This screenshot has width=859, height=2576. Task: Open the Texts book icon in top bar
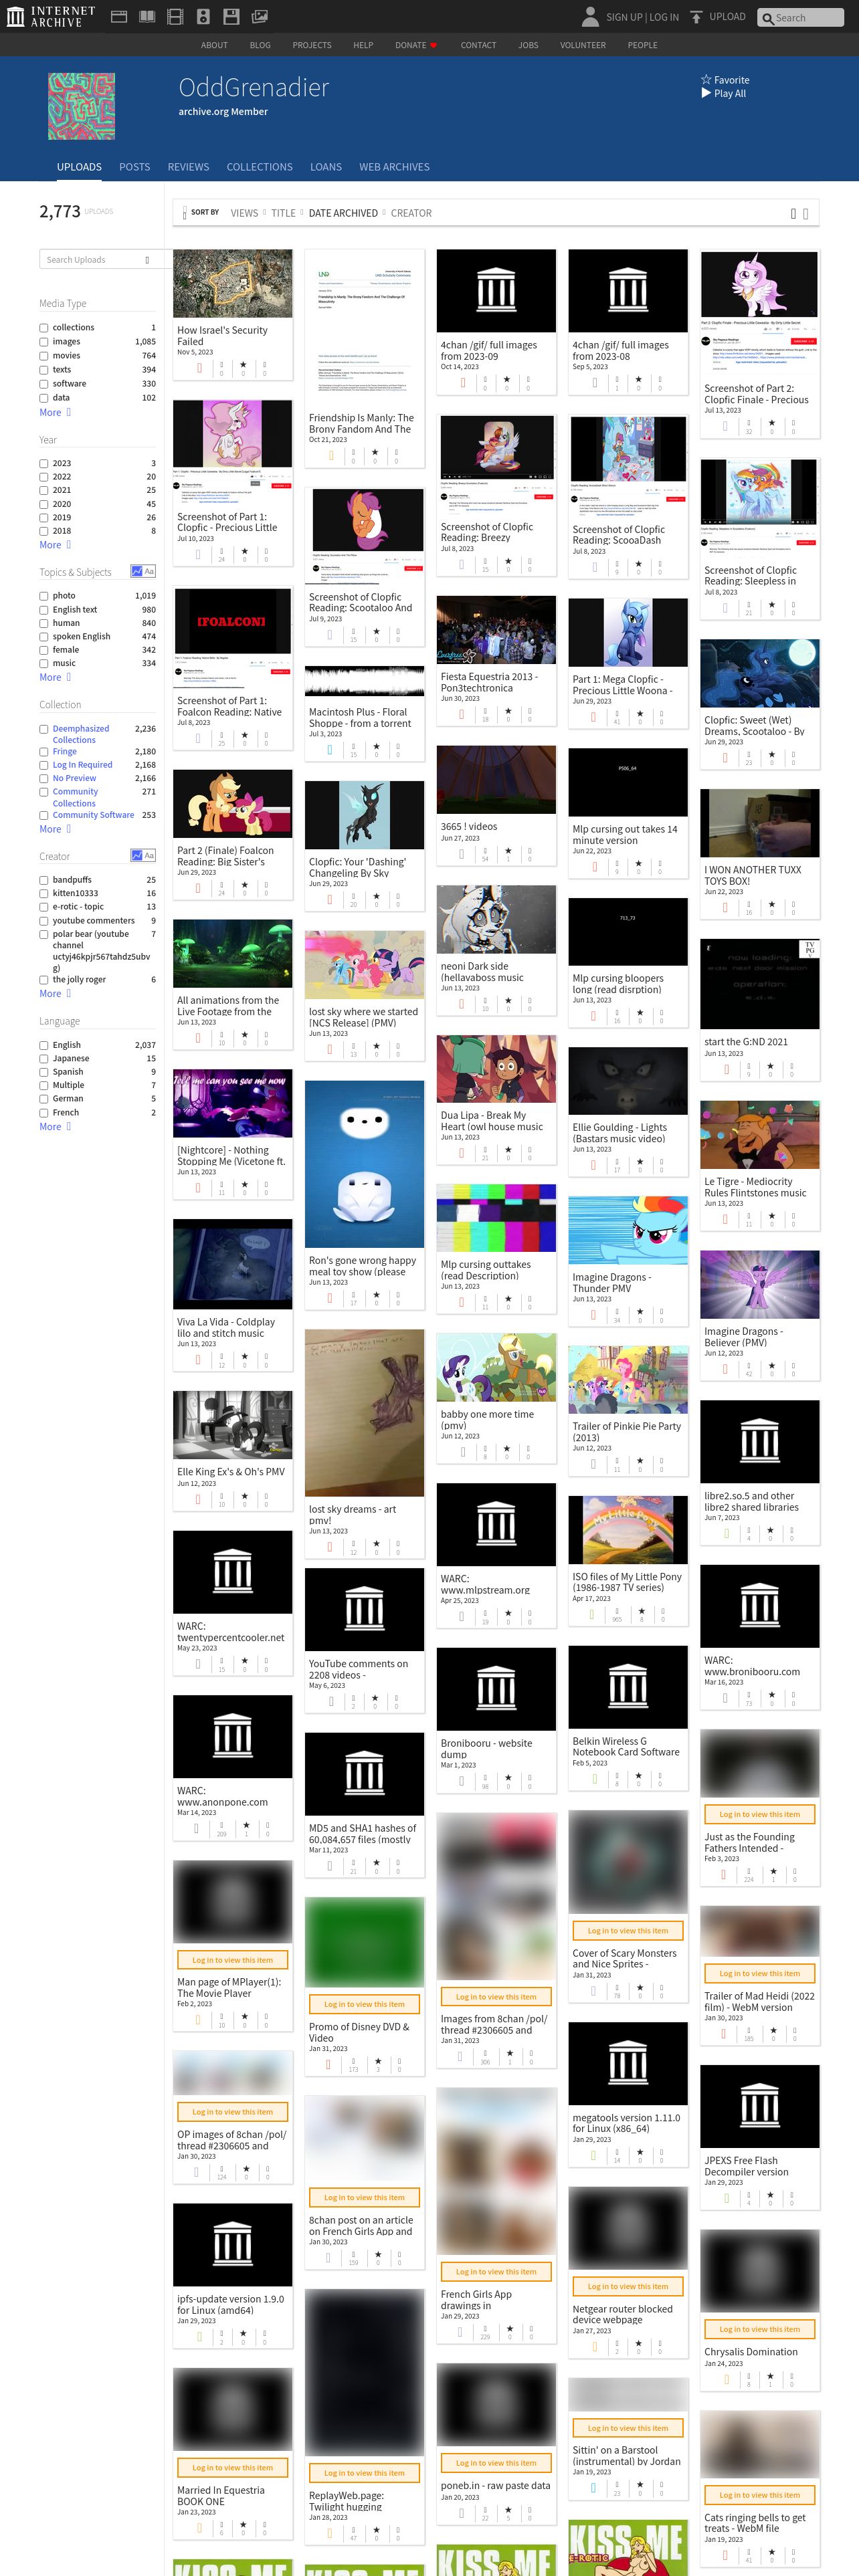[147, 16]
